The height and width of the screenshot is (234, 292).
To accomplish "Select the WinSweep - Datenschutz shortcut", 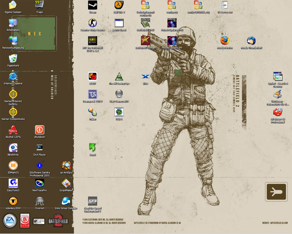I will point(278,94).
